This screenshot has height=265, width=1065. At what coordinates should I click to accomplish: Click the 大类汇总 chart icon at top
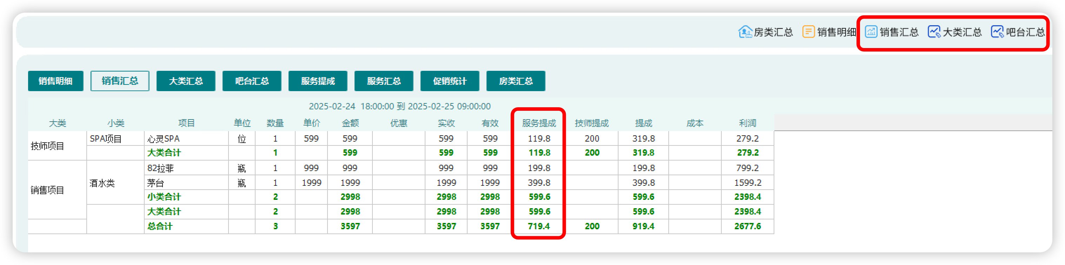934,32
